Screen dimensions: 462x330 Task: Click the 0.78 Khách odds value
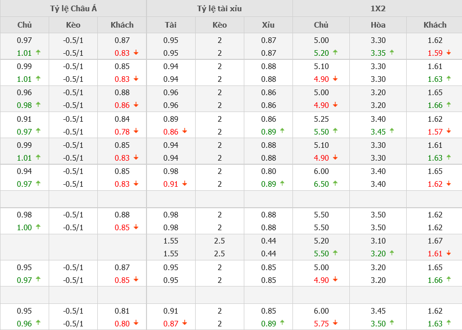point(122,131)
